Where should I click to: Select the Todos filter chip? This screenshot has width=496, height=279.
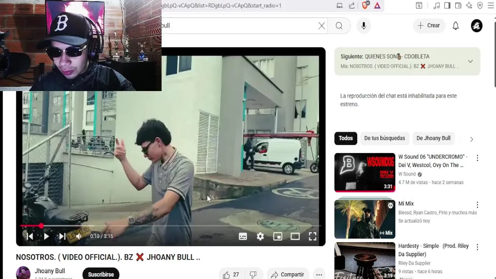tap(346, 138)
